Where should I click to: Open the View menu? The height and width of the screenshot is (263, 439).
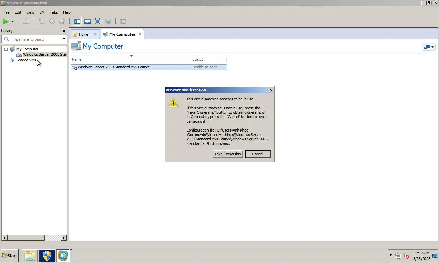(x=30, y=12)
